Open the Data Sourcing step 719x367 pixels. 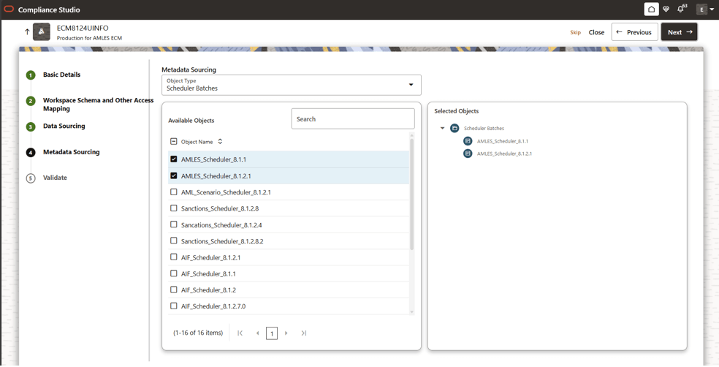64,126
